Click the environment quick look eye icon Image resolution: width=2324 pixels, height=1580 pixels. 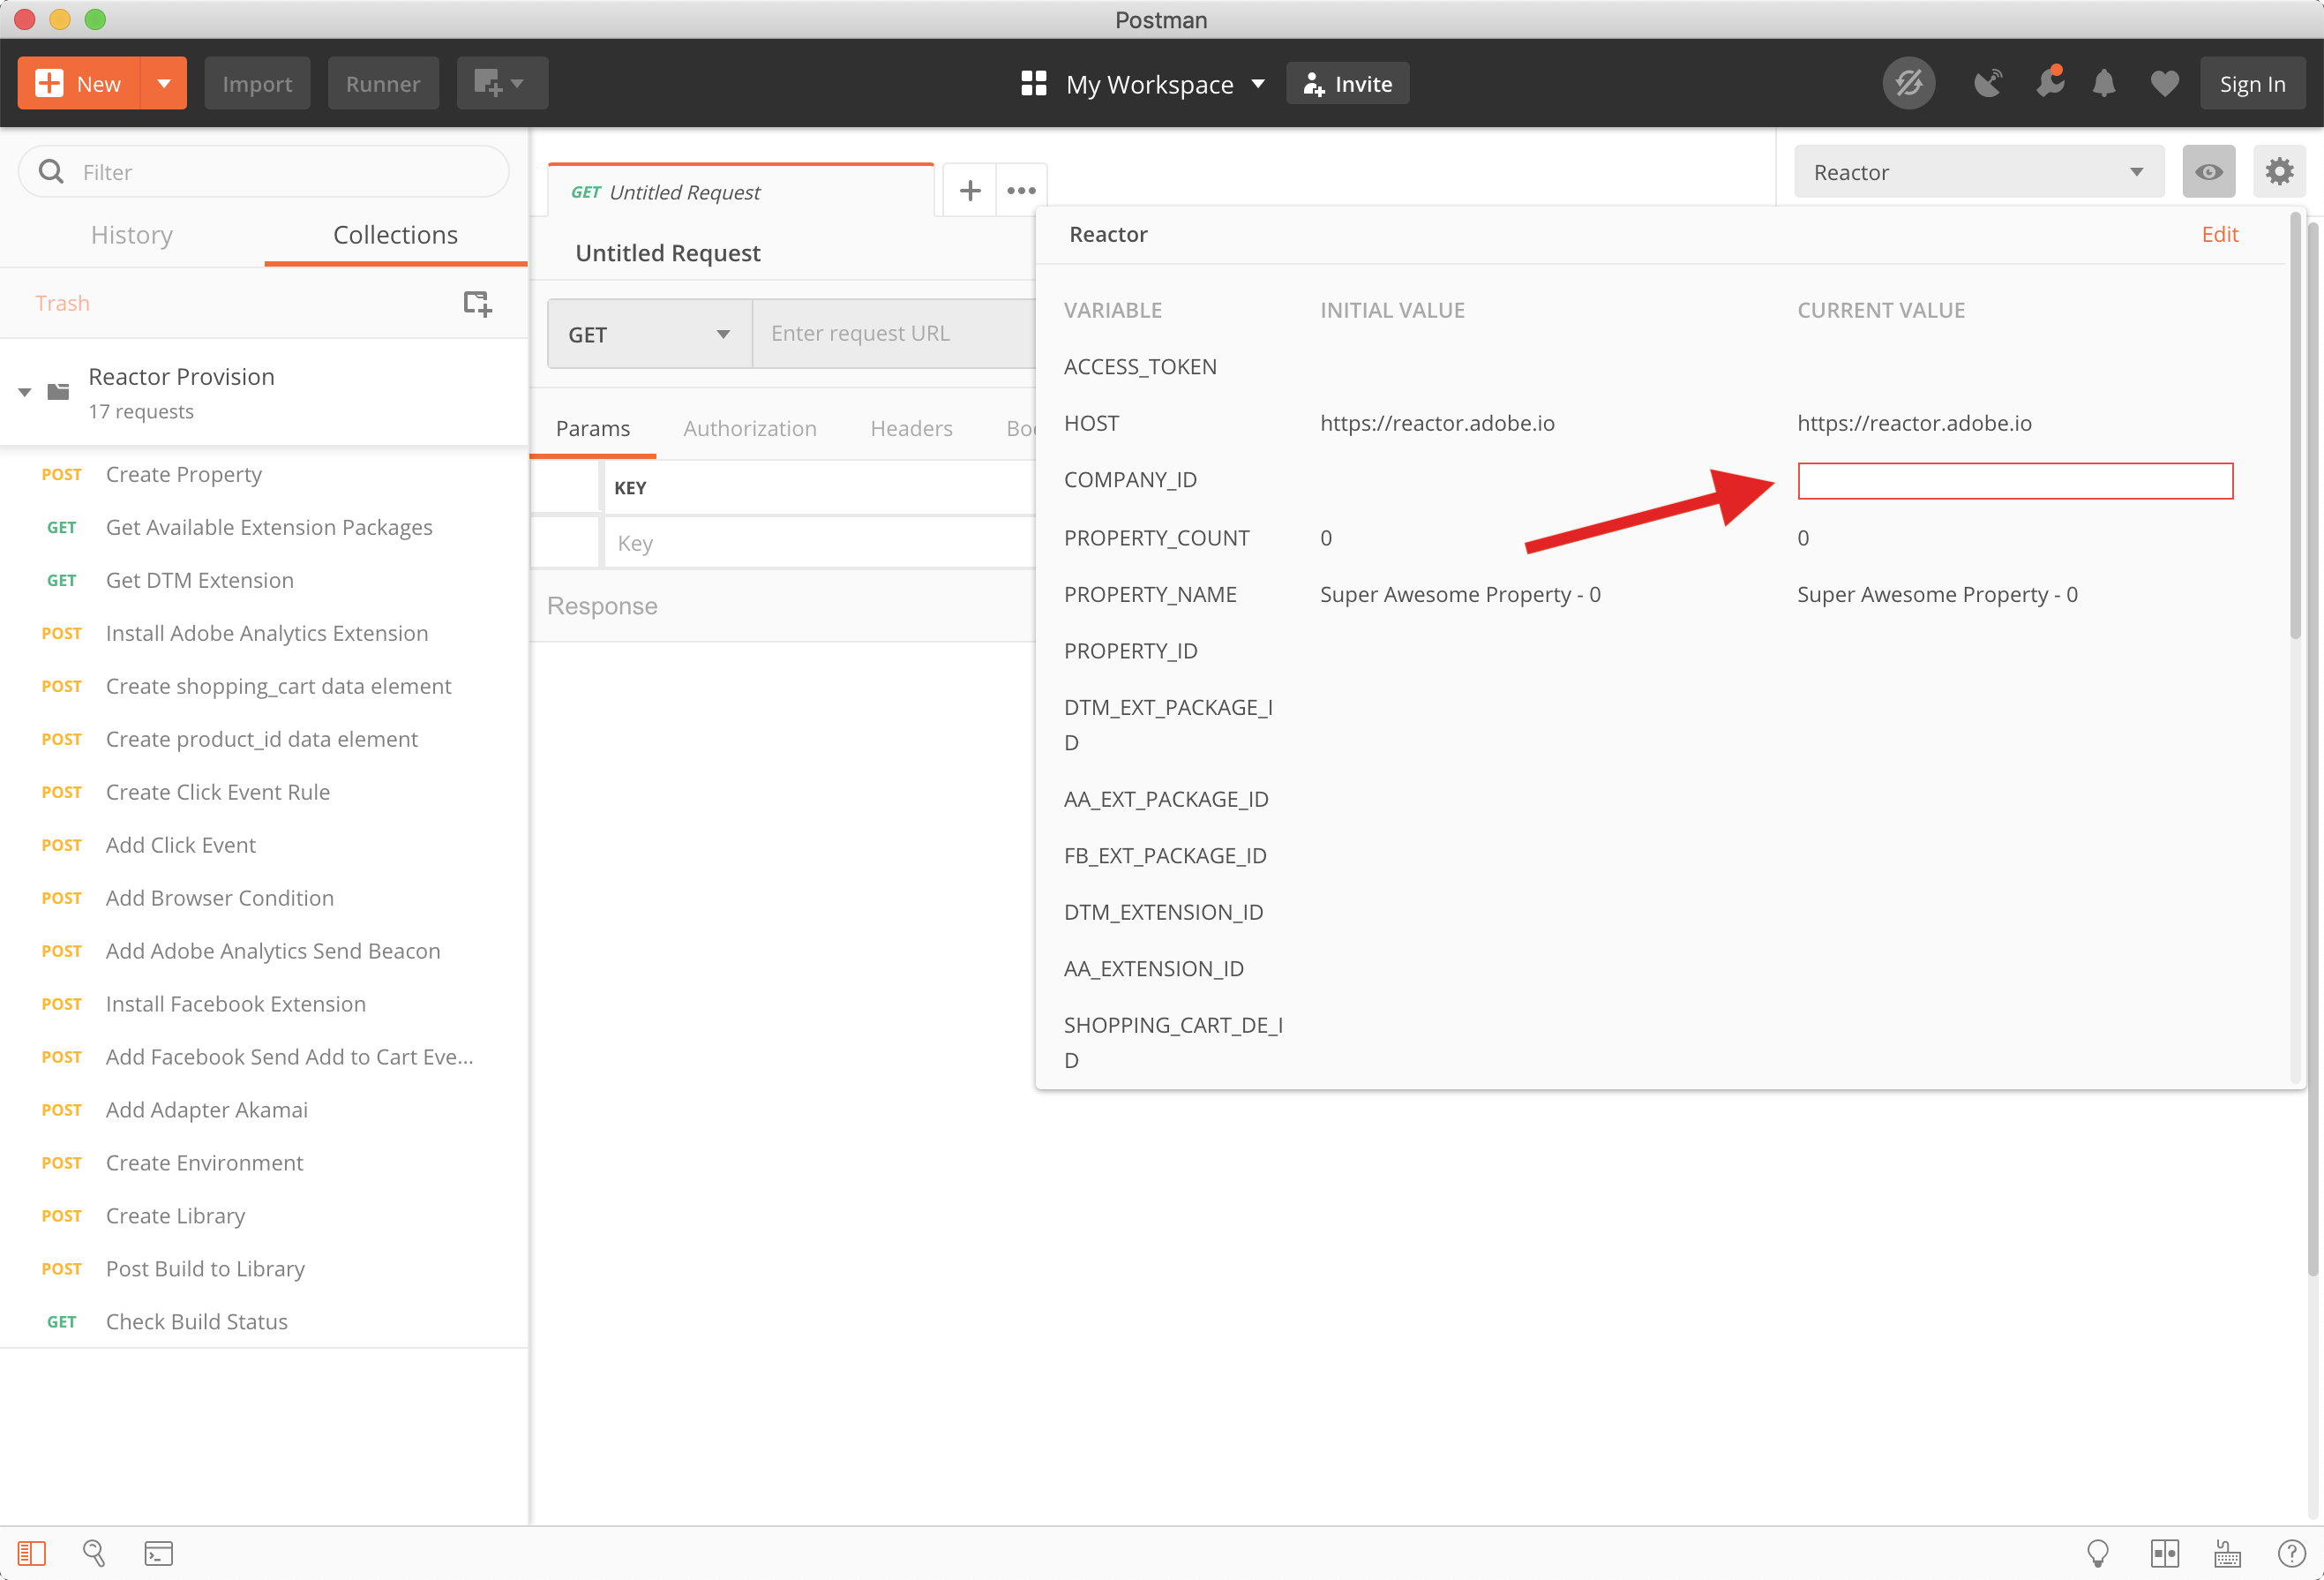pyautogui.click(x=2208, y=172)
